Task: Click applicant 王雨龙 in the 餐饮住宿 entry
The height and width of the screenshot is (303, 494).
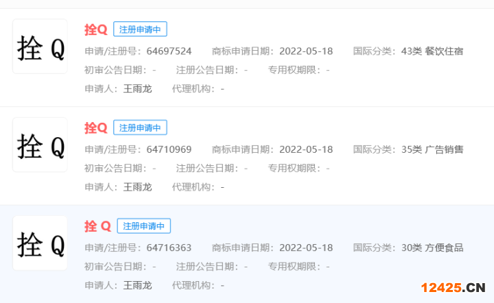Action: pos(137,88)
